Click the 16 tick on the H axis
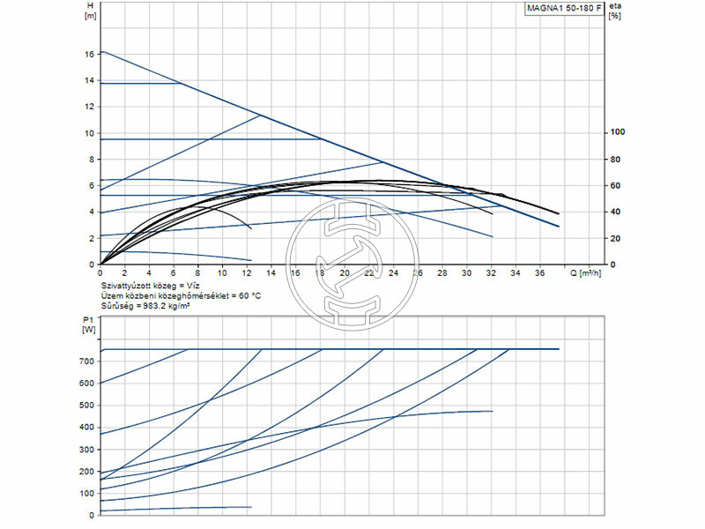Screen dimensions: 705x529 click(90, 54)
